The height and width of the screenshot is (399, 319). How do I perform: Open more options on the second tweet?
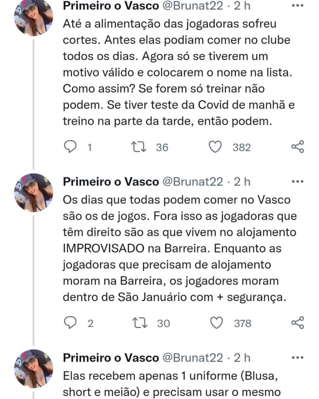click(297, 182)
